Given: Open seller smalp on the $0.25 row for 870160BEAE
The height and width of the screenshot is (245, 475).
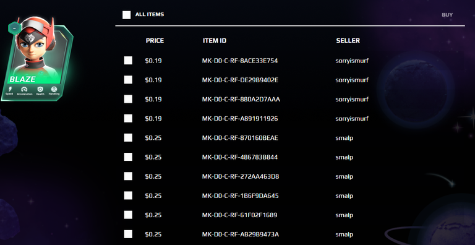Looking at the screenshot, I should [344, 138].
